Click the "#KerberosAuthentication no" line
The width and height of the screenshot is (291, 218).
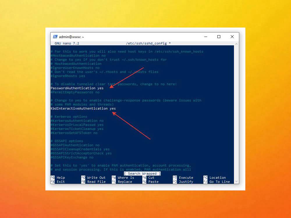coord(77,121)
